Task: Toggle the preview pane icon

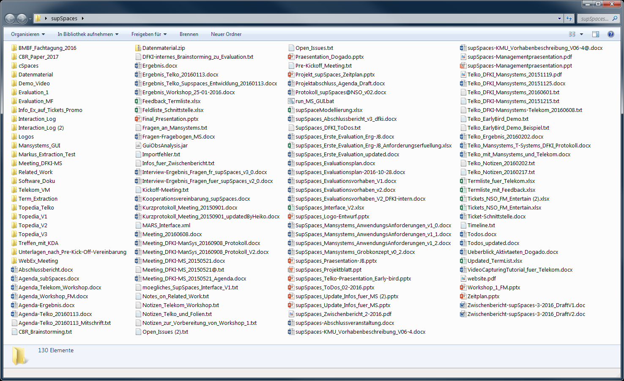Action: click(596, 34)
